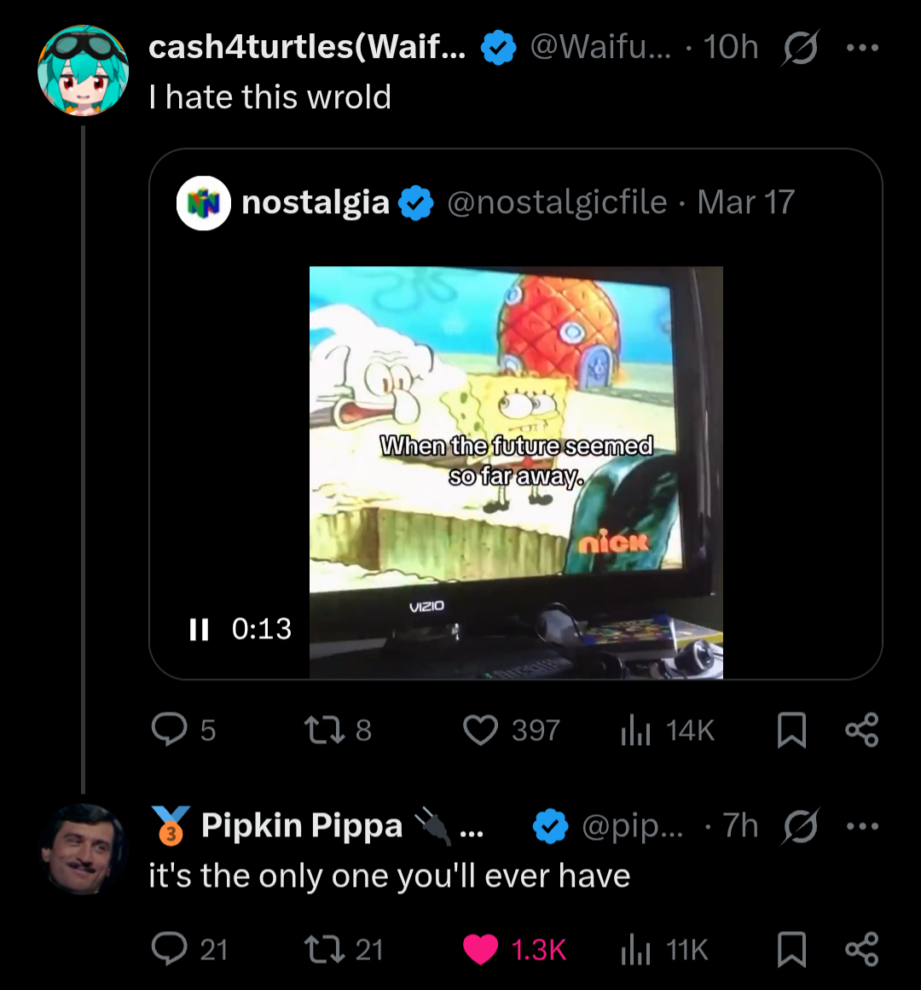Viewport: 921px width, 990px height.
Task: Open cash4turtles profile avatar
Action: [x=83, y=70]
